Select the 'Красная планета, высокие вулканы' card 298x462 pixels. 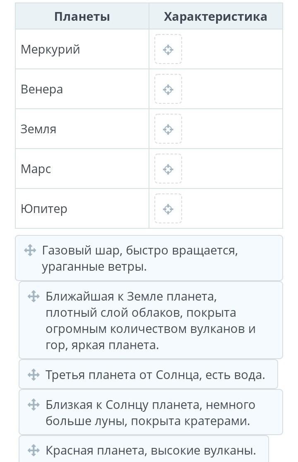point(151,450)
